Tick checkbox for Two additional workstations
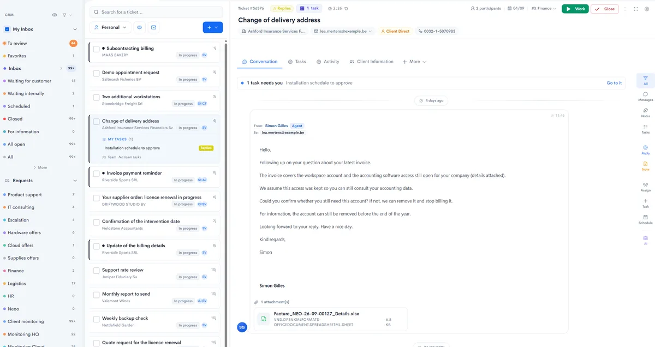Viewport: 655px width, 347px height. pos(96,97)
